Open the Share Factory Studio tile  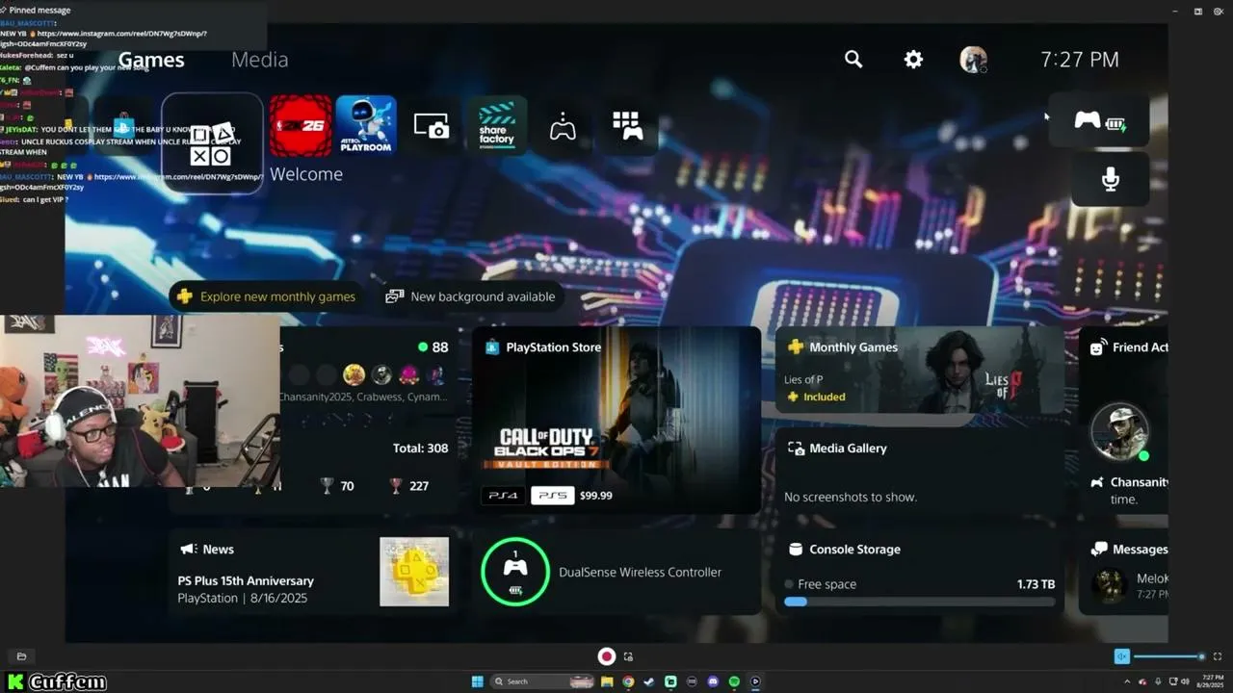point(496,125)
